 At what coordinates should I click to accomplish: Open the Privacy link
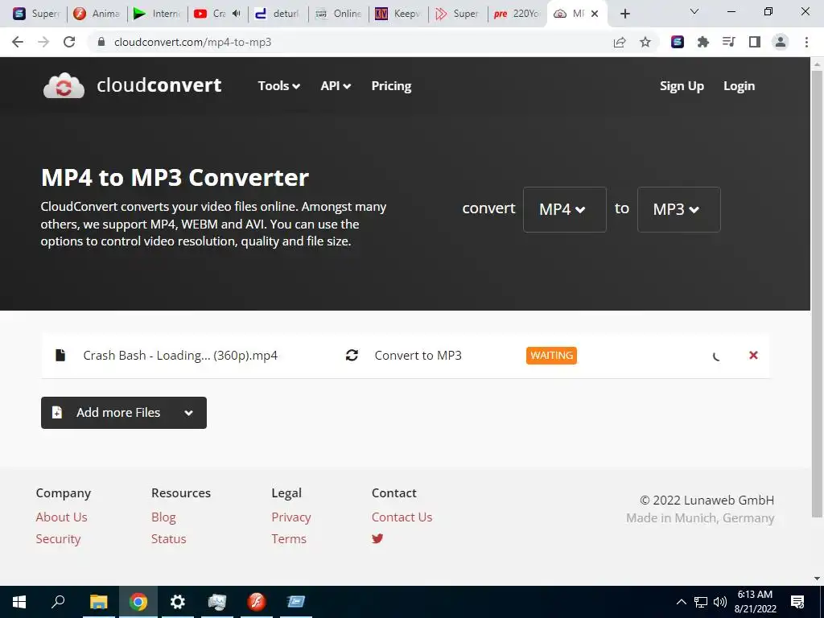pyautogui.click(x=291, y=517)
